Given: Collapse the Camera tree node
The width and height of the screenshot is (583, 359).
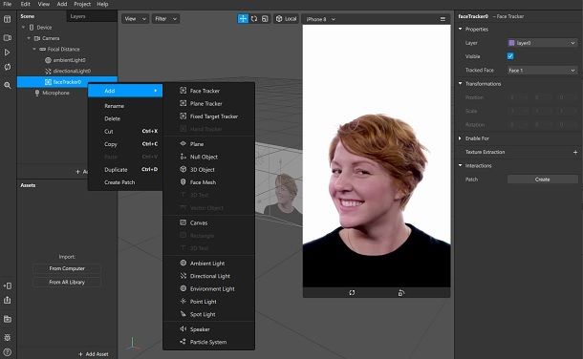Looking at the screenshot, I should [x=29, y=38].
